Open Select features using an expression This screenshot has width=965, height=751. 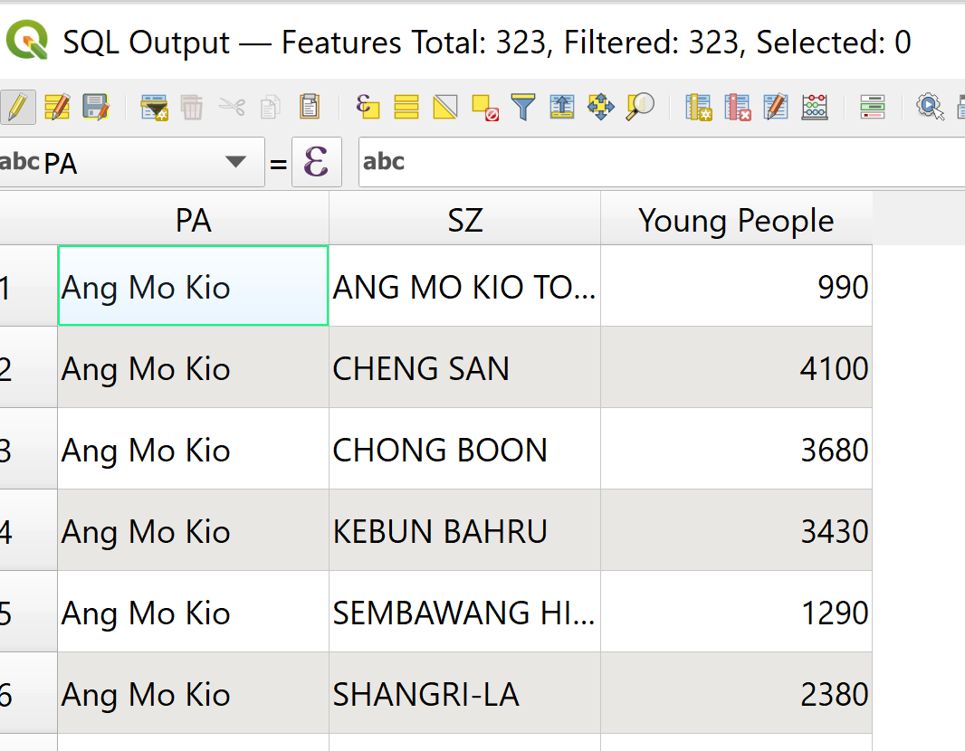[x=367, y=108]
